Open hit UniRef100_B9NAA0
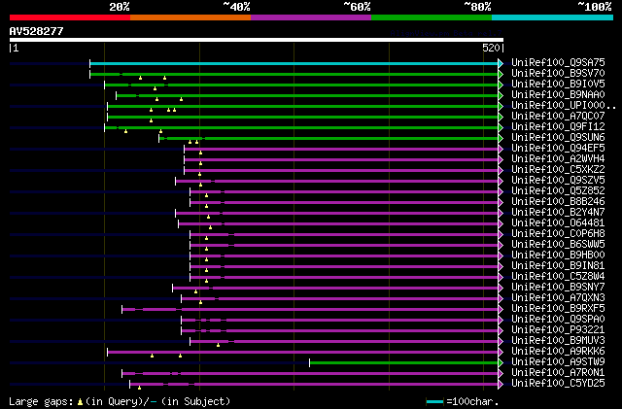 pos(558,95)
